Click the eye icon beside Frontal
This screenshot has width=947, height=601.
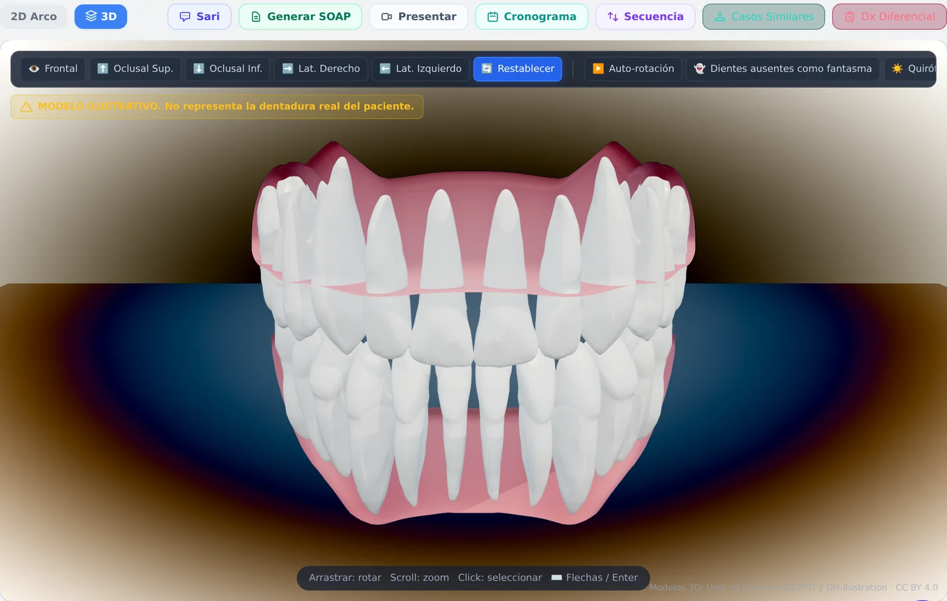point(34,69)
